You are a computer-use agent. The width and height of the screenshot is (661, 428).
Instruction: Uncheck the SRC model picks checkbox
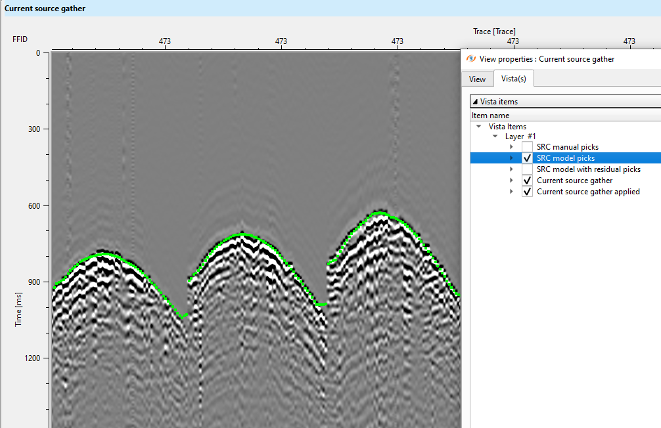(x=527, y=158)
